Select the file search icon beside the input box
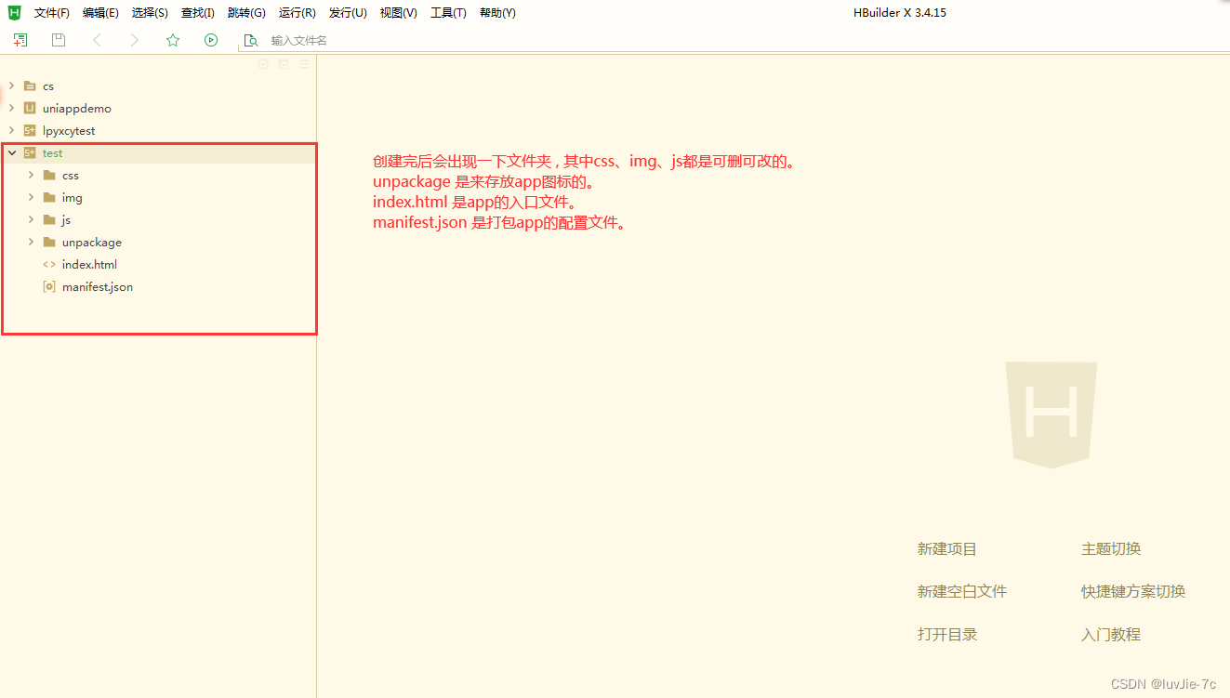 coord(250,40)
